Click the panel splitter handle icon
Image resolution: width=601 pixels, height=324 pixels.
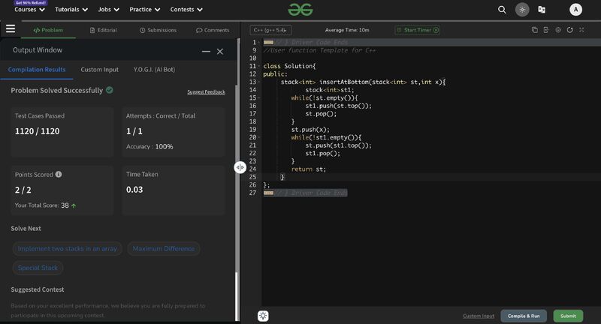240,167
